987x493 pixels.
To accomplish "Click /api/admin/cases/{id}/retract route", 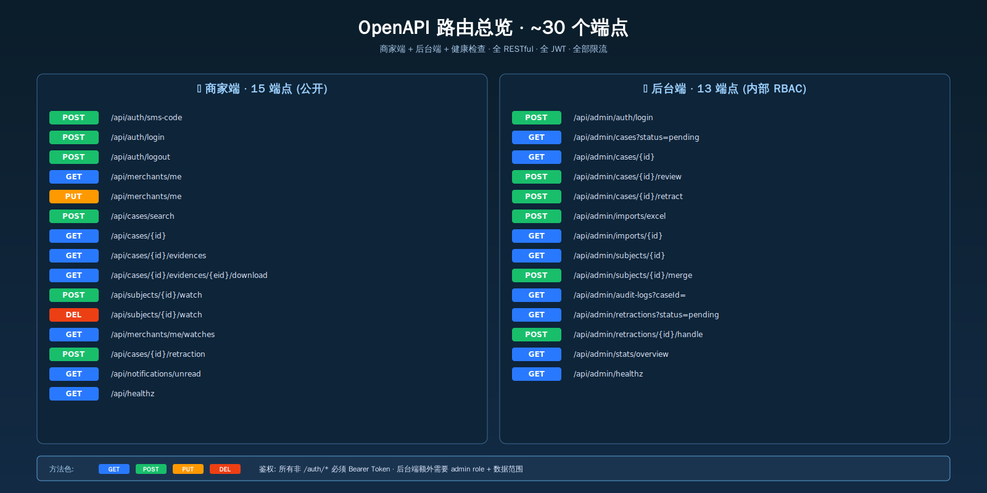I will point(628,197).
